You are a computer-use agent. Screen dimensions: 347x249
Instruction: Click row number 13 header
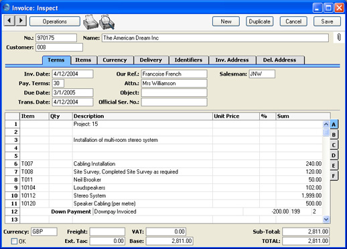pyautogui.click(x=13, y=220)
